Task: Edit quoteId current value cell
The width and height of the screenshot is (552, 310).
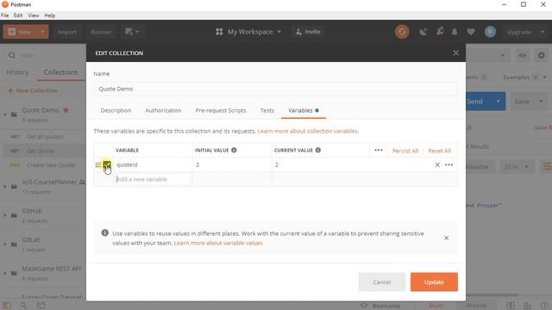Action: pyautogui.click(x=352, y=164)
